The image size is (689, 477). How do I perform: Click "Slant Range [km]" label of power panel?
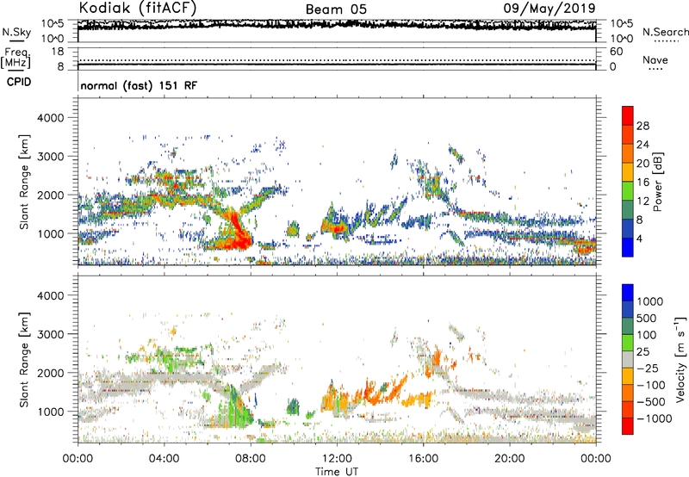click(x=24, y=182)
